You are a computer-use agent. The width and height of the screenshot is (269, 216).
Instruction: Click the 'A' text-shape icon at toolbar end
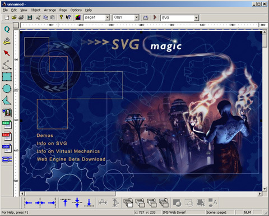pyautogui.click(x=213, y=203)
